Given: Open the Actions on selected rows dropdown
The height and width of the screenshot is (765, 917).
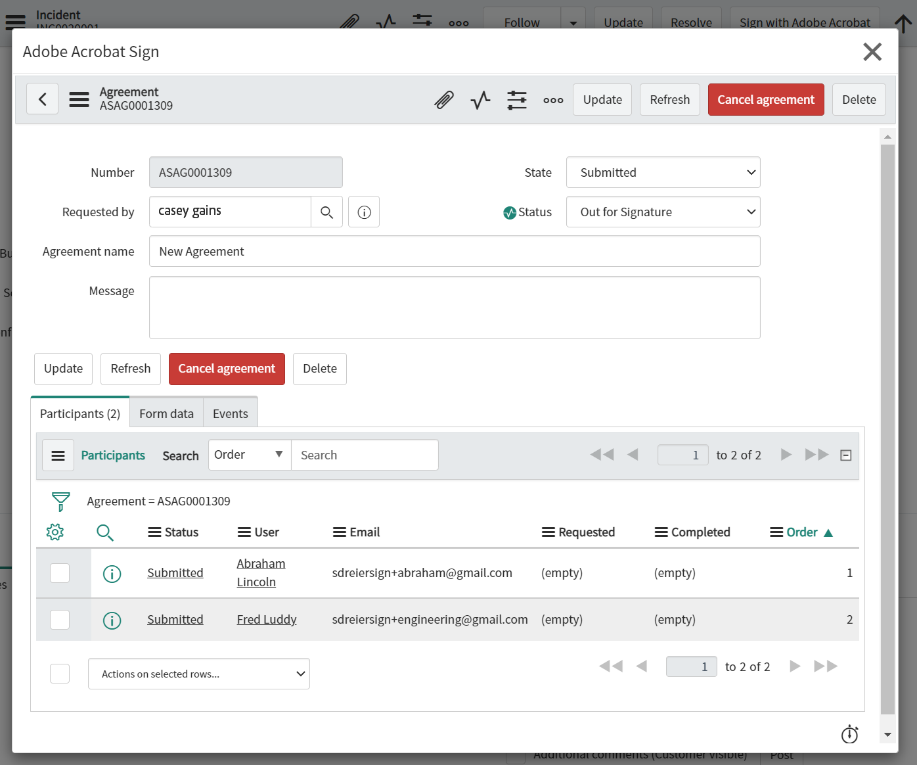Looking at the screenshot, I should tap(198, 673).
